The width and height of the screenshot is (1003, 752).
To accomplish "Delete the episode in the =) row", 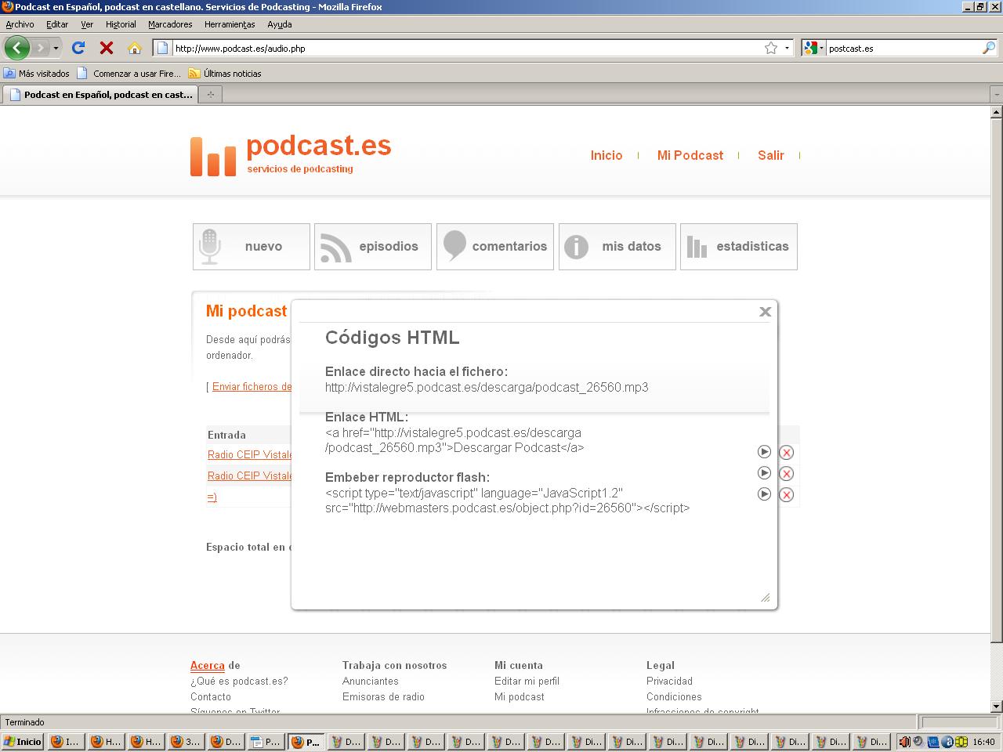I will point(787,494).
